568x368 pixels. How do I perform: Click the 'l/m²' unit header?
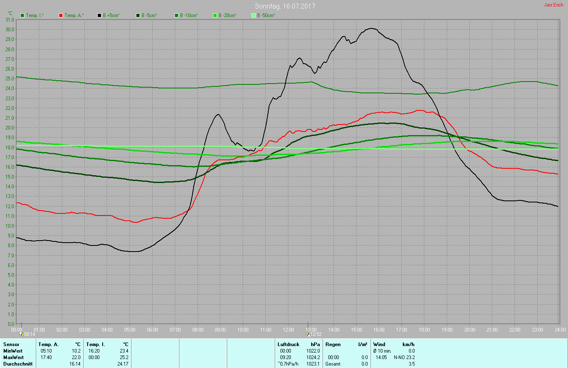[x=363, y=344]
